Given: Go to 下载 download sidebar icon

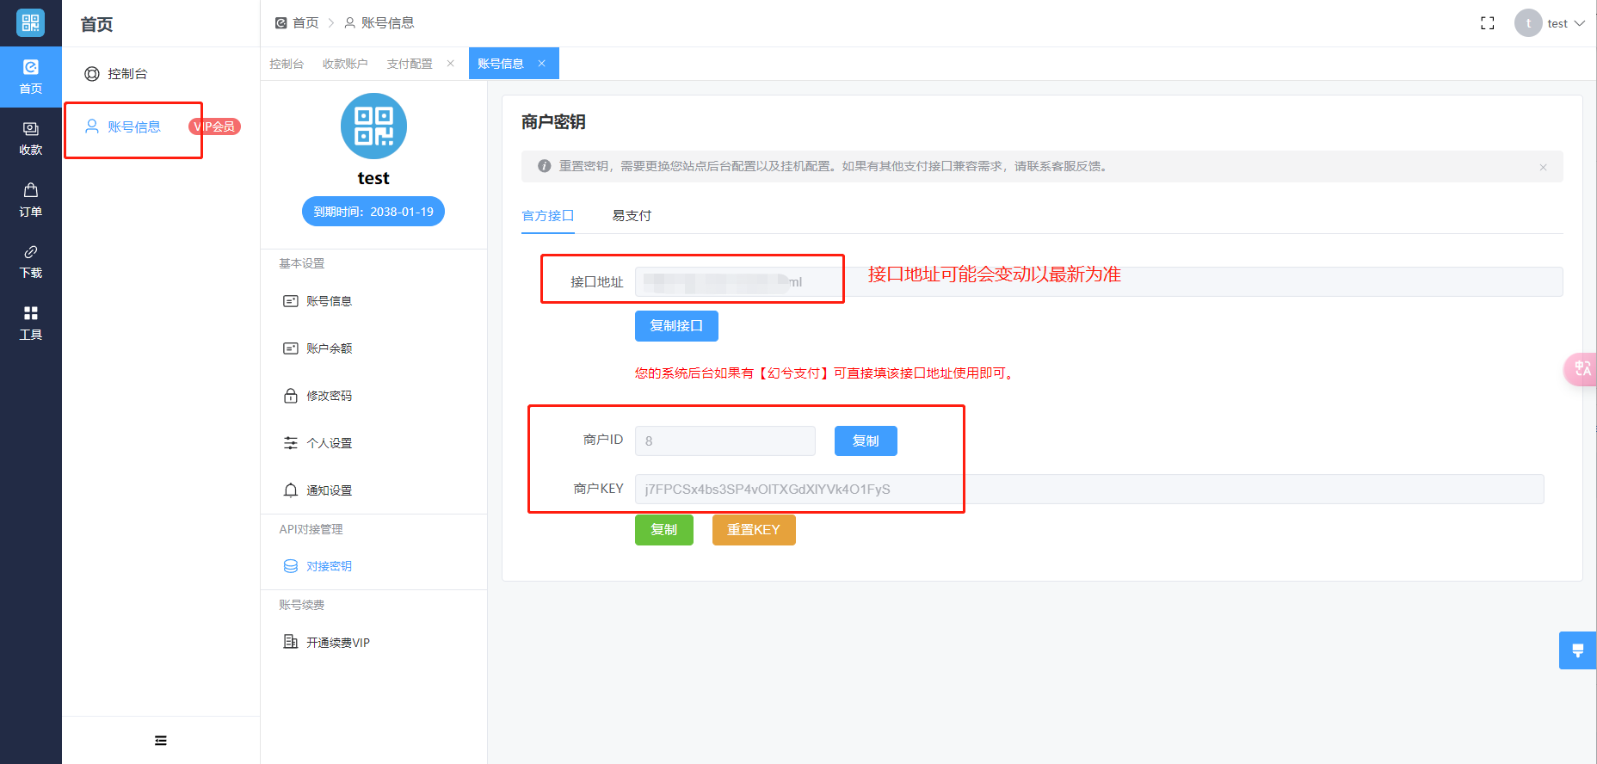Looking at the screenshot, I should tap(31, 261).
